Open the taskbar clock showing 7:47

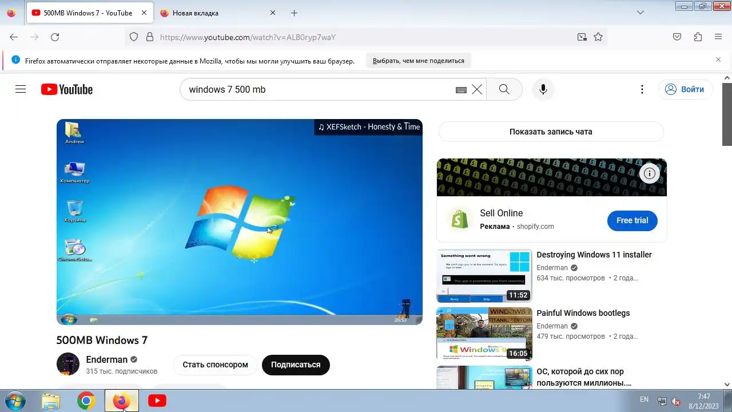(x=704, y=401)
